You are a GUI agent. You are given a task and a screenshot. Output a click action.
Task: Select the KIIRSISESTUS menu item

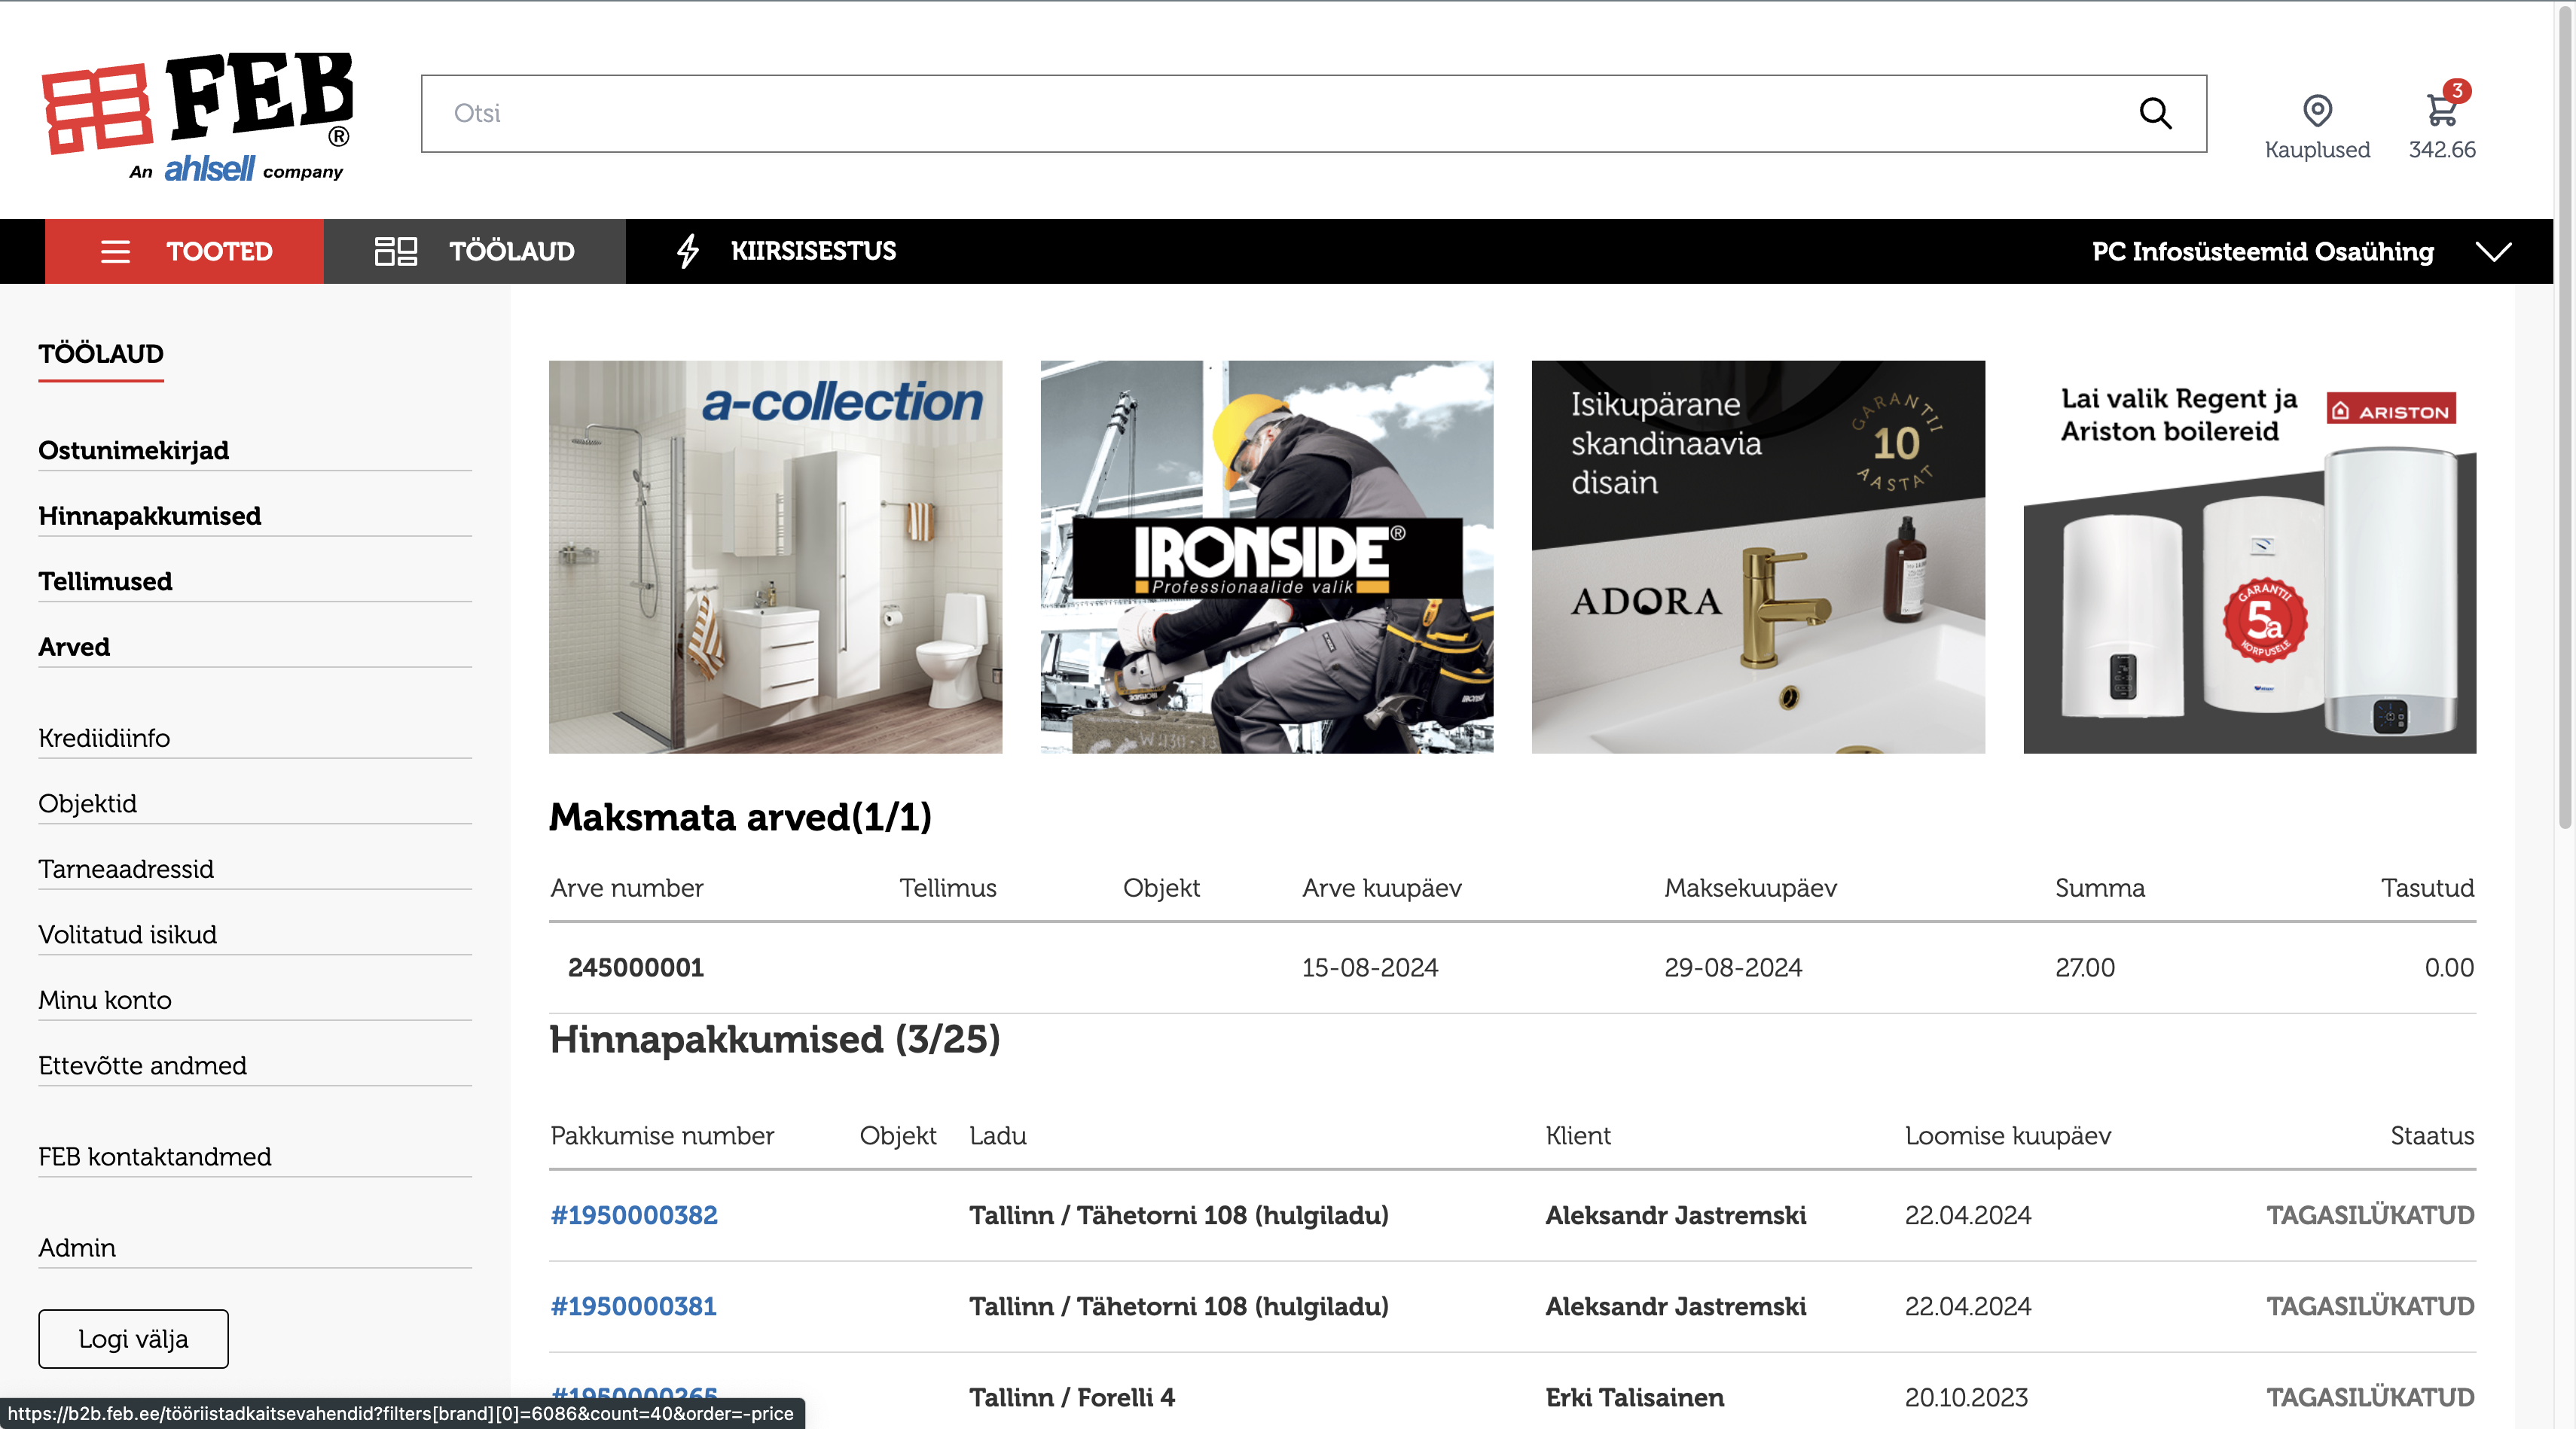point(785,251)
